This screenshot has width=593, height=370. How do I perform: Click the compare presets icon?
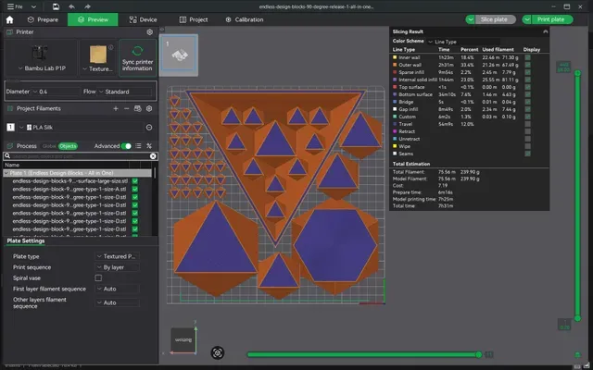pyautogui.click(x=149, y=146)
